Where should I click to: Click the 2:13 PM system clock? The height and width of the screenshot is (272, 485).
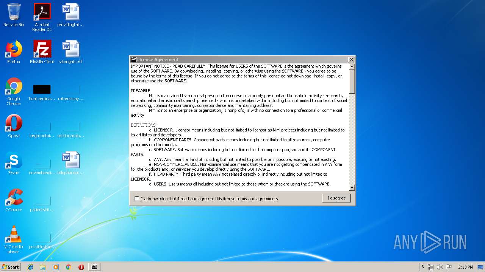465,267
